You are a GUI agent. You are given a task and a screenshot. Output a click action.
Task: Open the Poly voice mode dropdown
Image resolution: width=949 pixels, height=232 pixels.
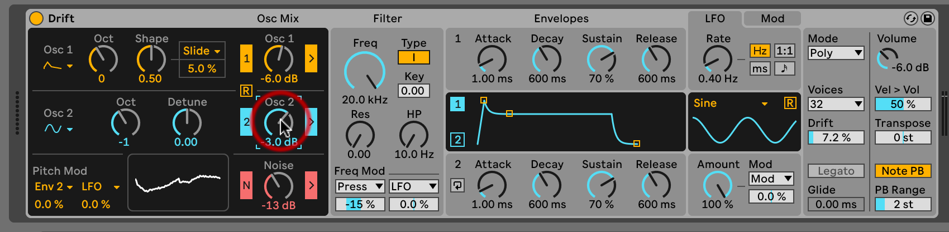point(836,53)
